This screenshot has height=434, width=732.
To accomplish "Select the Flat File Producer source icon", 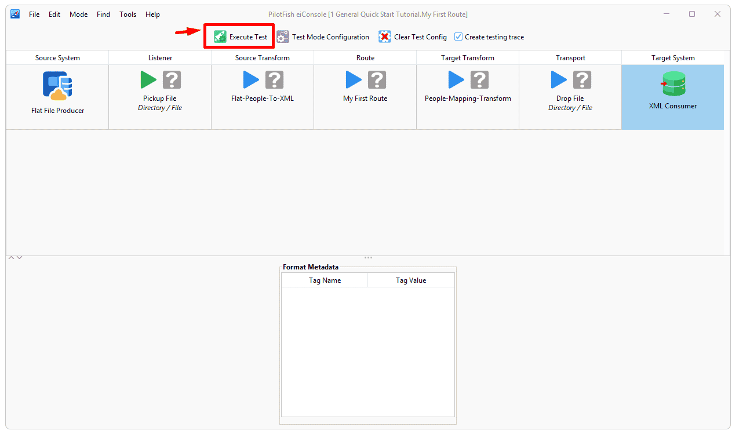I will (57, 86).
